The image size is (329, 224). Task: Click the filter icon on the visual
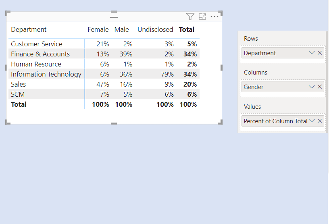tap(190, 17)
